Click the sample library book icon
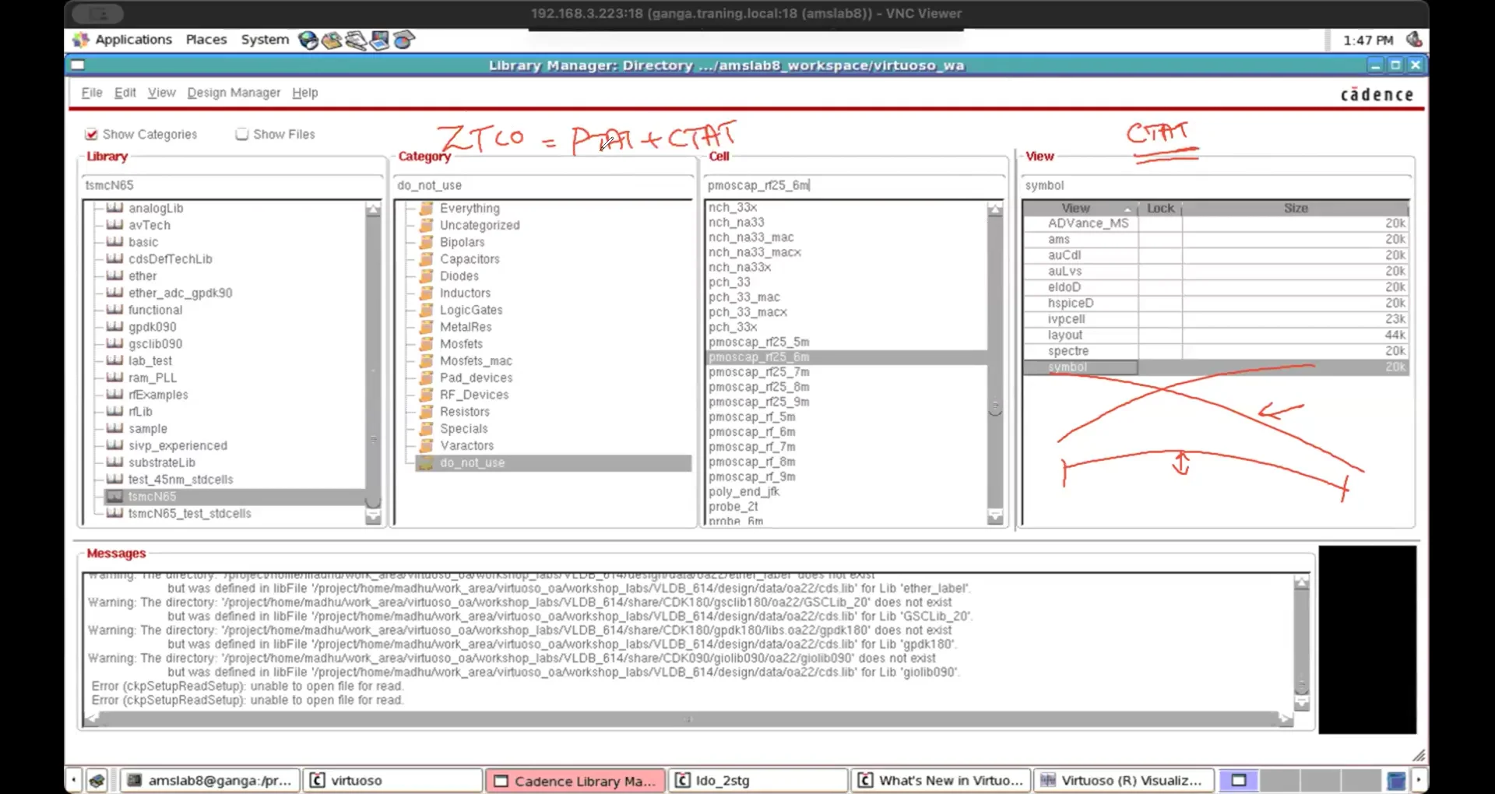 [114, 429]
